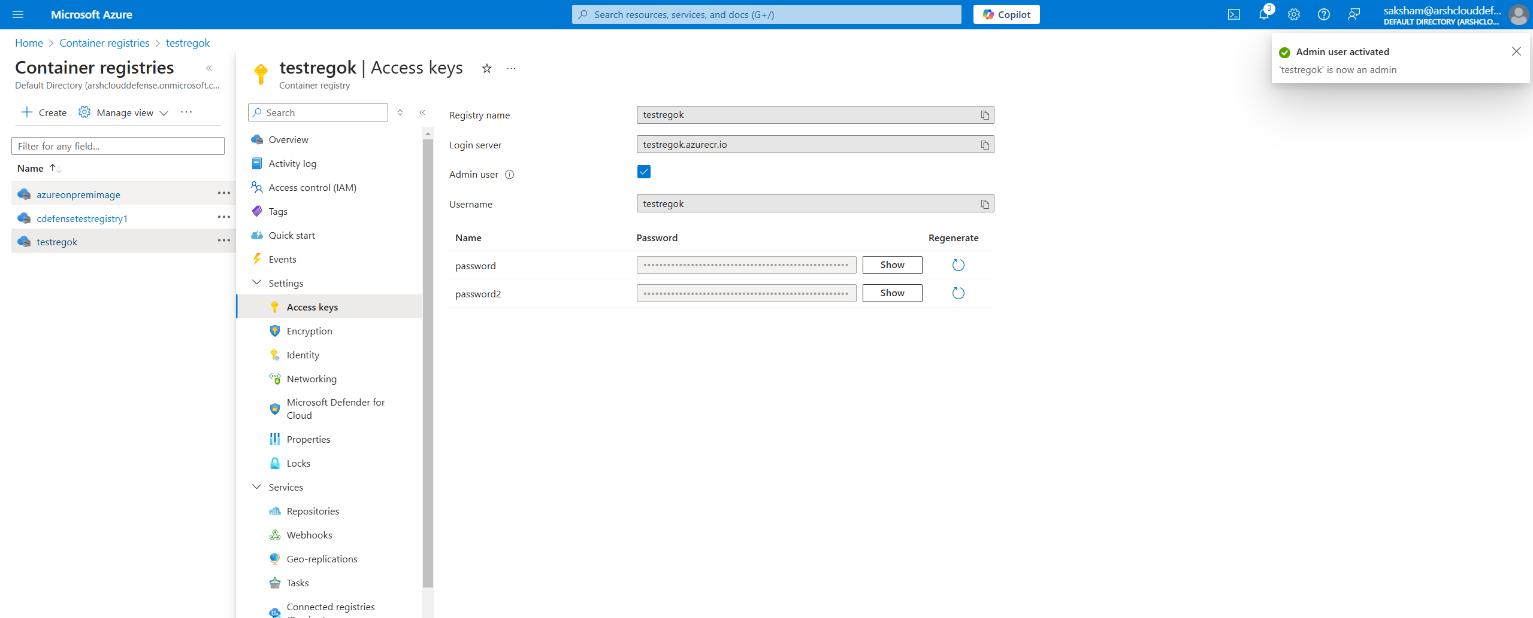Open the Copilot button
Screen dimensions: 1533x618
point(1006,14)
